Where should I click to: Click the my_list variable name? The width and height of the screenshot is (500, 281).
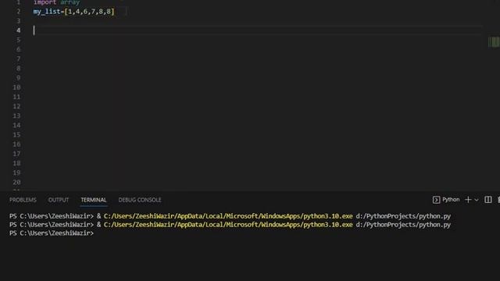(47, 12)
